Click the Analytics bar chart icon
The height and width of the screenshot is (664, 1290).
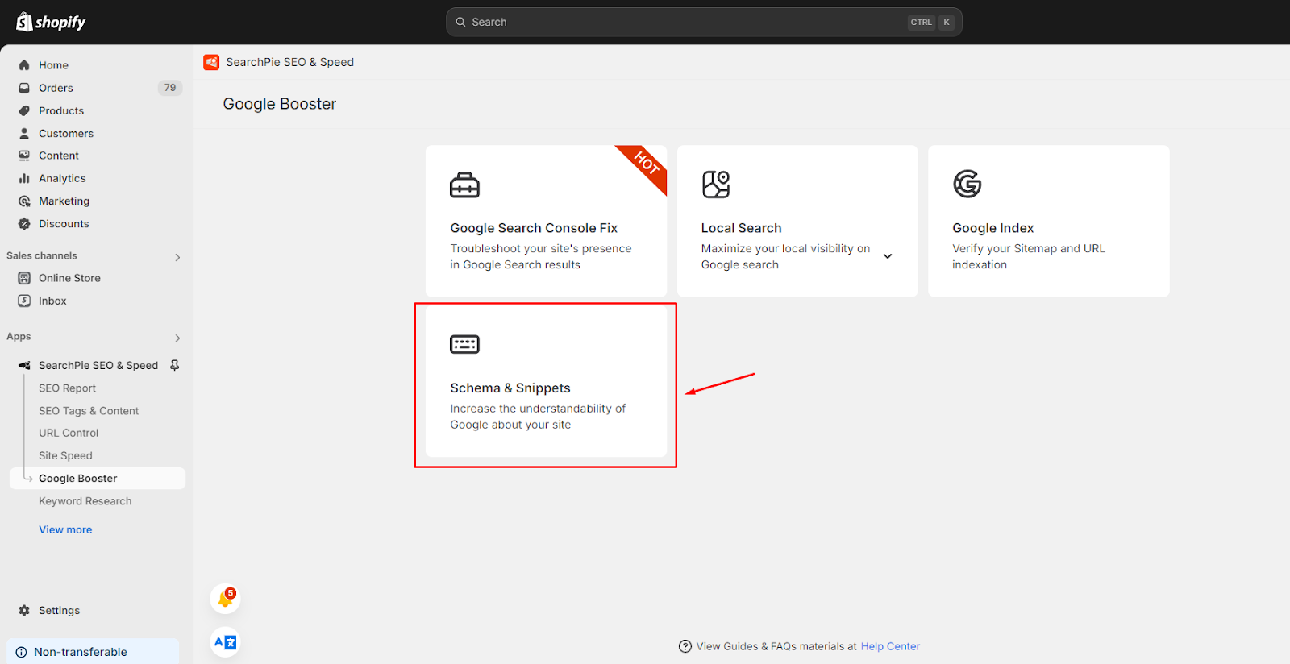click(x=24, y=178)
